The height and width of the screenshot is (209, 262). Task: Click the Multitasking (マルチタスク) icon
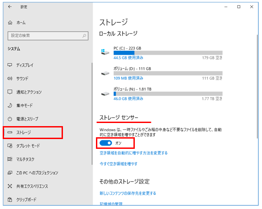click(x=10, y=159)
